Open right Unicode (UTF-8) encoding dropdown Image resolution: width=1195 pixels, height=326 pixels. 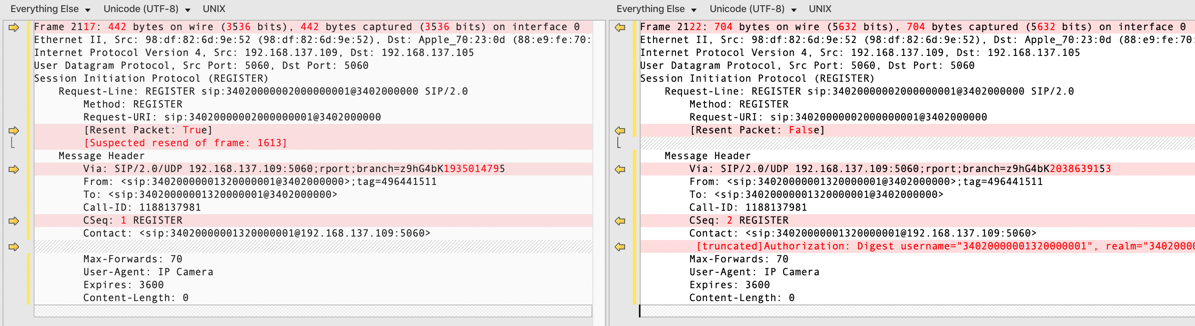(x=752, y=9)
